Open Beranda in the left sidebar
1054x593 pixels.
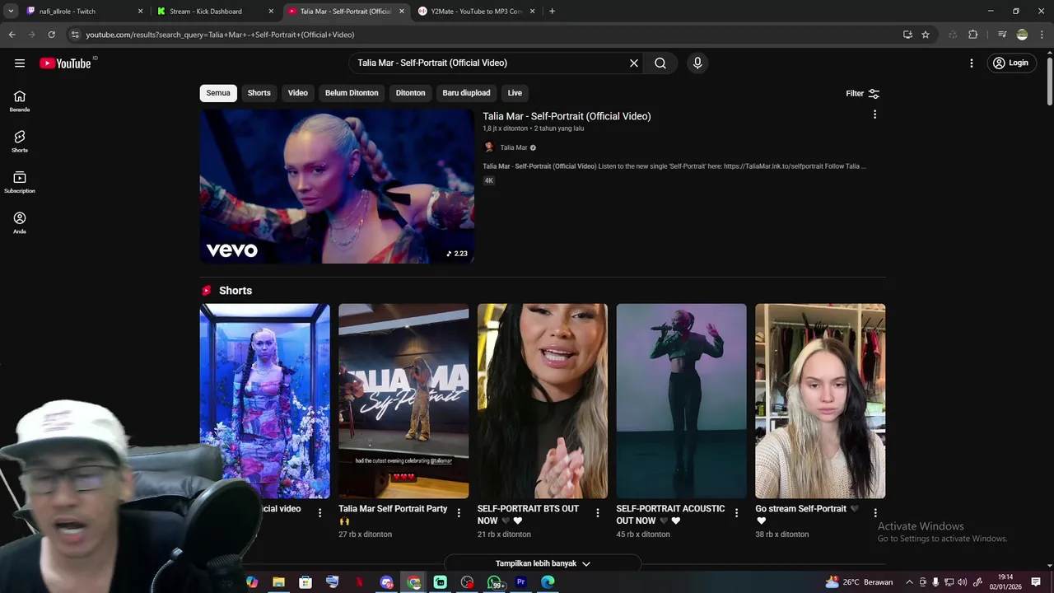tap(20, 101)
